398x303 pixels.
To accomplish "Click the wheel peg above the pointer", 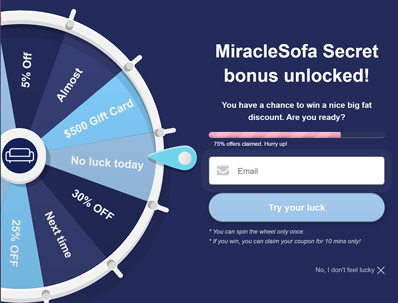I will click(x=159, y=132).
